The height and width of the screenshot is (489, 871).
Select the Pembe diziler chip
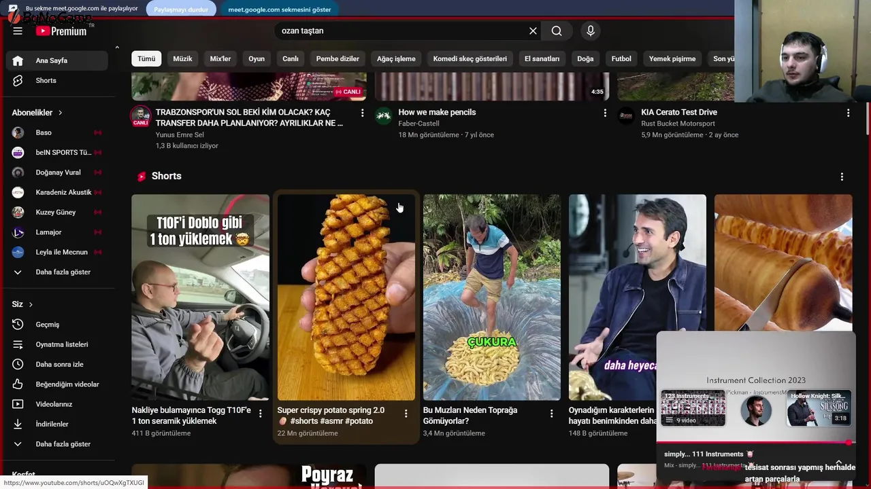(338, 59)
